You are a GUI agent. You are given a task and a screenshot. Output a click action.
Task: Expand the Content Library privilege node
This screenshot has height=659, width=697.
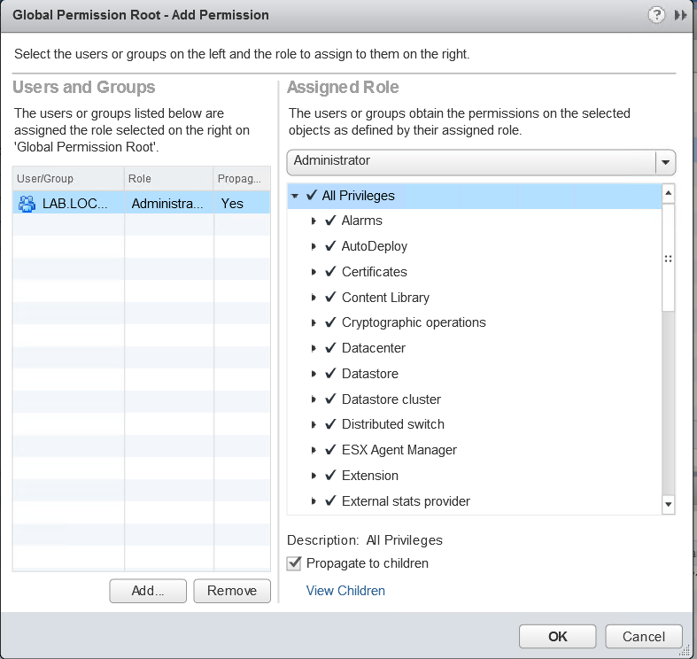click(x=314, y=298)
